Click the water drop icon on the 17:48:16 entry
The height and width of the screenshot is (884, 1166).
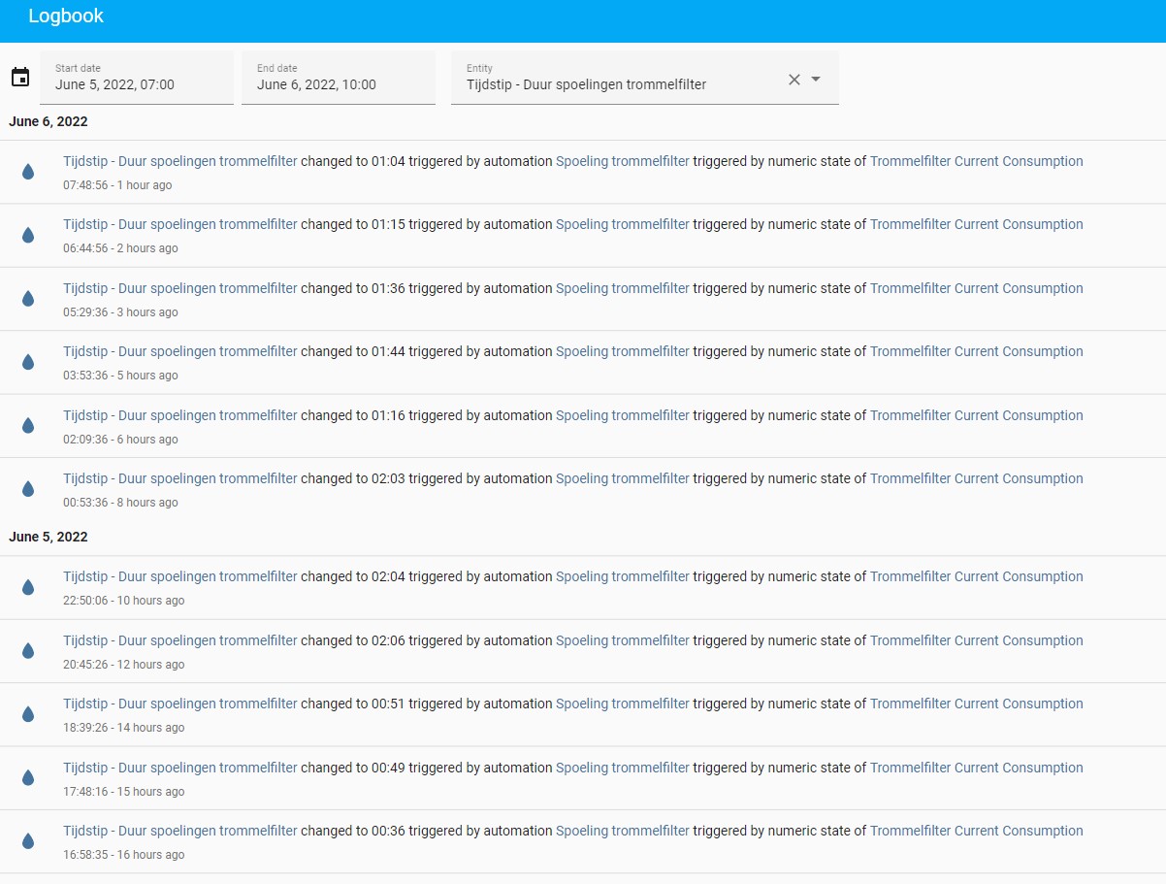coord(28,777)
